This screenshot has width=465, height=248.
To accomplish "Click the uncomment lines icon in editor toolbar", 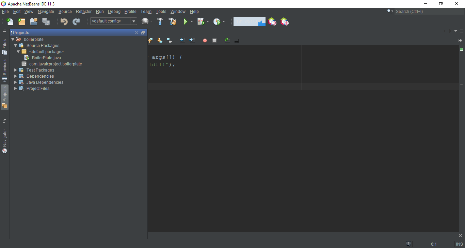I will point(237,41).
